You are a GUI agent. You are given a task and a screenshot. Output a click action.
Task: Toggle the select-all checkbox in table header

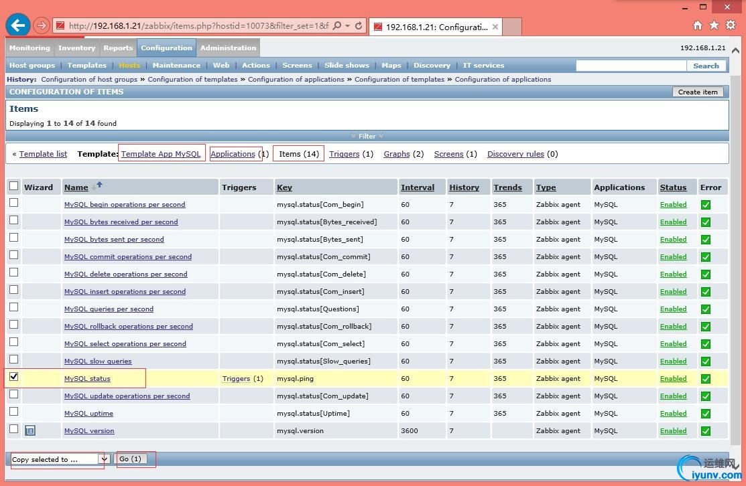click(13, 186)
